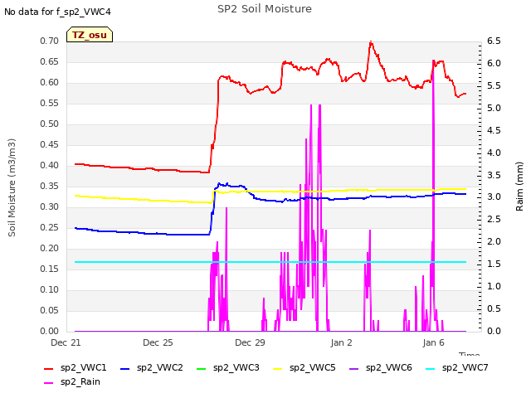Click red sp2_VWC1 legend color marker

[48, 368]
